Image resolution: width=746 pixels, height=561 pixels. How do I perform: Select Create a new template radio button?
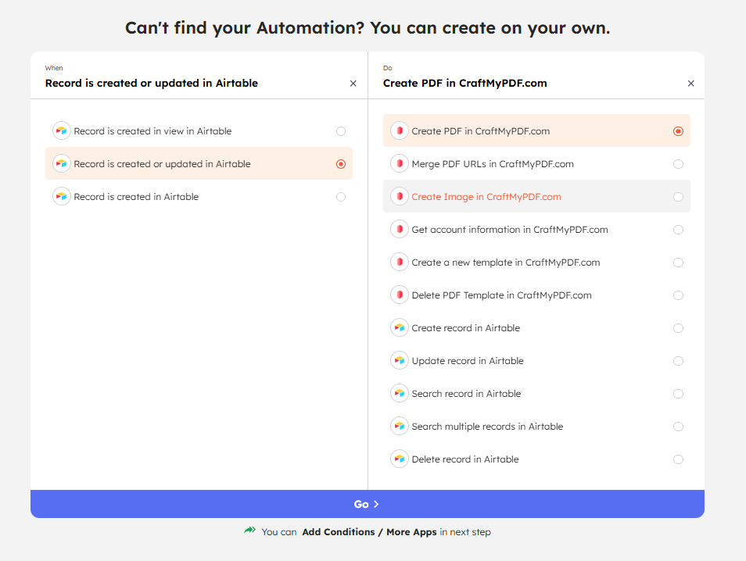pos(679,263)
